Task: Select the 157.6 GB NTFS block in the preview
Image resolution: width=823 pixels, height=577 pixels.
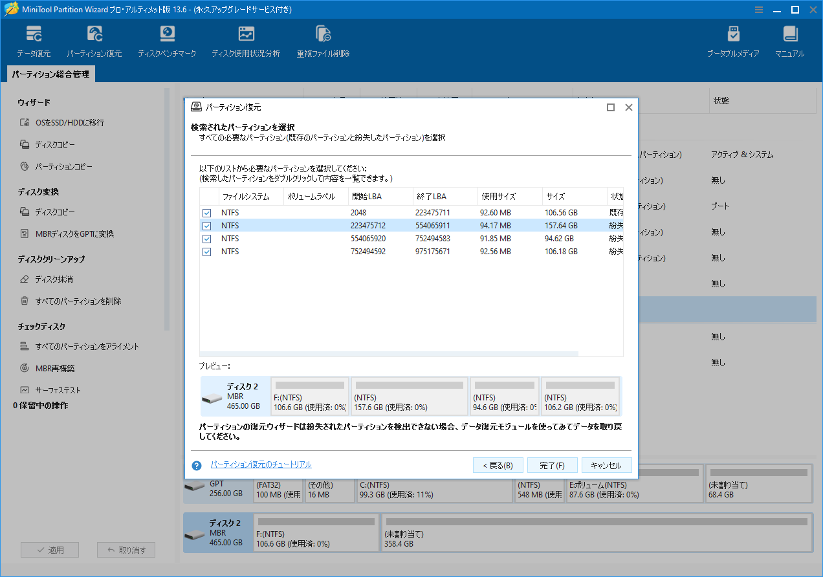Action: click(x=410, y=397)
